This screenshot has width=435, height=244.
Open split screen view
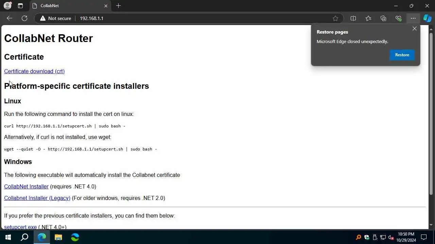(x=353, y=18)
